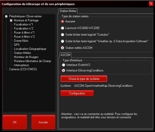
Task: Open Dome/Abris settings in tree
Action: (x=21, y=41)
